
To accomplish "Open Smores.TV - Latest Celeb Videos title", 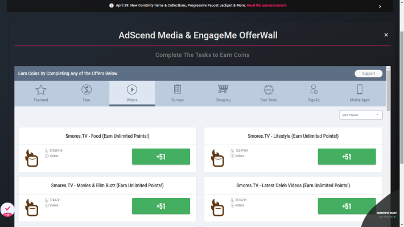I will (293, 185).
